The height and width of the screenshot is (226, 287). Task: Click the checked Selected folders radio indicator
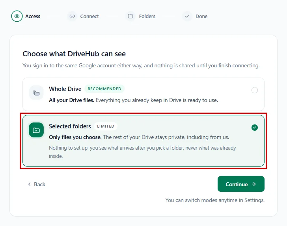255,128
